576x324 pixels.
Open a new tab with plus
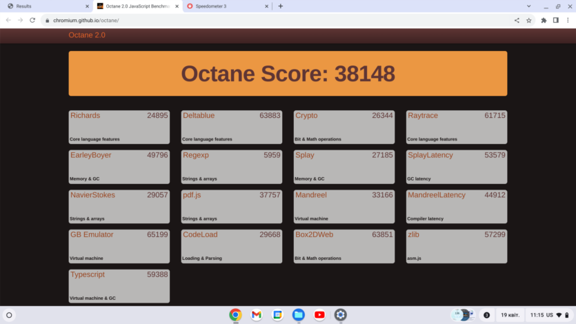click(281, 6)
